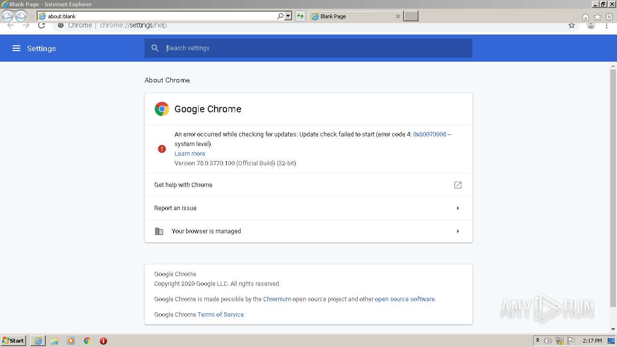This screenshot has height=347, width=617.
Task: Click the 2:17 PM system clock
Action: 592,341
